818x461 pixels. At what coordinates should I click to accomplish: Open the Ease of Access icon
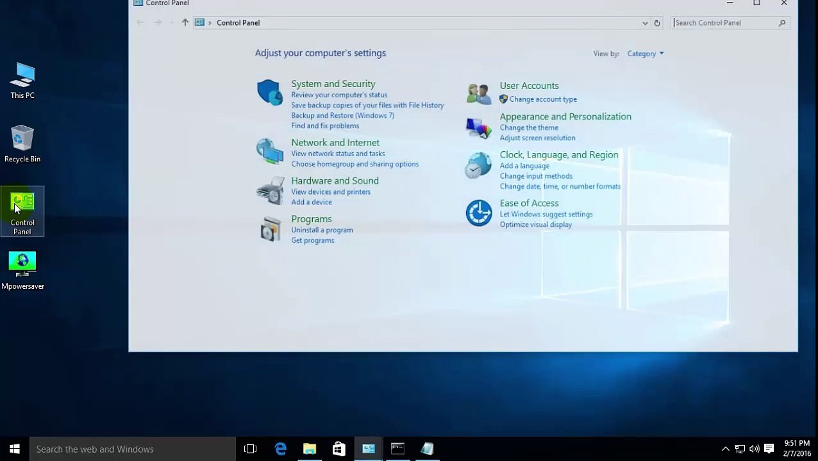(x=478, y=213)
